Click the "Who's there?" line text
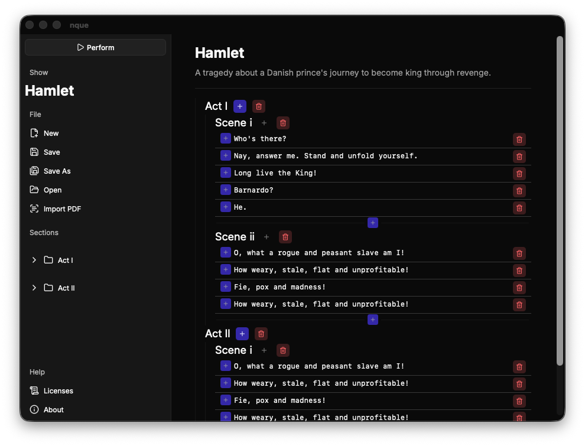The width and height of the screenshot is (585, 446). click(x=259, y=139)
